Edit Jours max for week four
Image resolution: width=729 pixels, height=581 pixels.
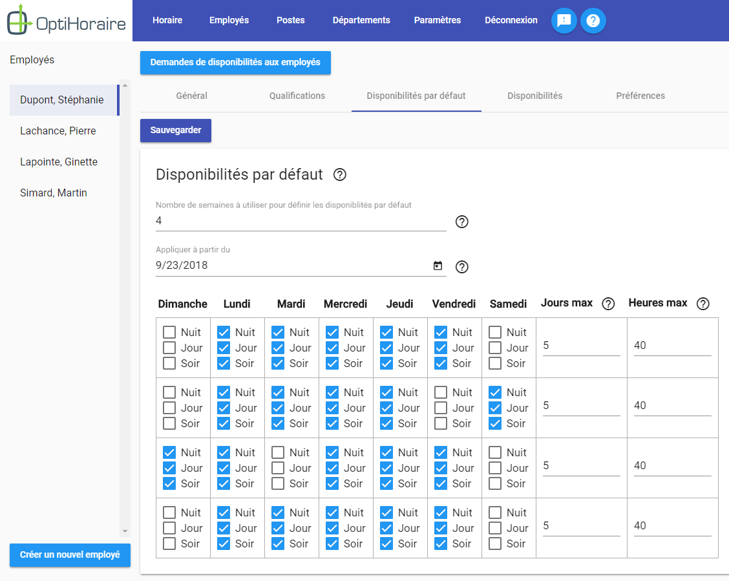[581, 525]
